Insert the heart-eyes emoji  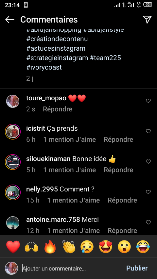pos(106,247)
